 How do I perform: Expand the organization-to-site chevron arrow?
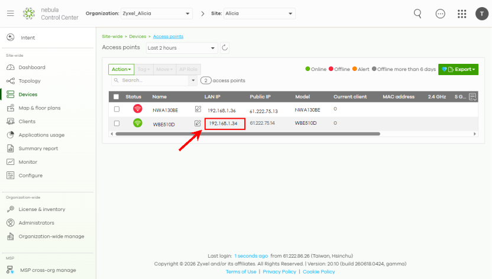202,14
